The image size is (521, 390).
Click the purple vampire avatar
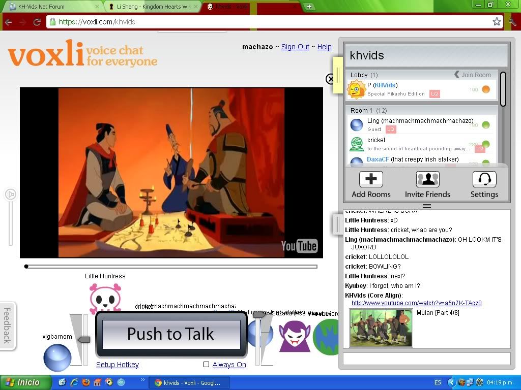click(x=295, y=336)
